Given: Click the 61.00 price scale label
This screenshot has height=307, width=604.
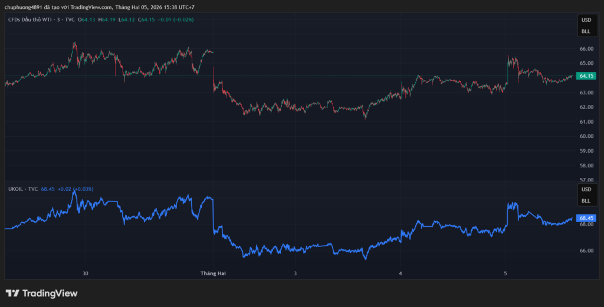Looking at the screenshot, I should tap(586, 122).
